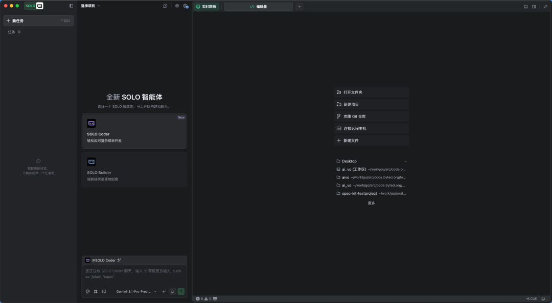Image resolution: width=552 pixels, height=303 pixels.
Task: Click 新建文件 to create a file
Action: (x=372, y=141)
